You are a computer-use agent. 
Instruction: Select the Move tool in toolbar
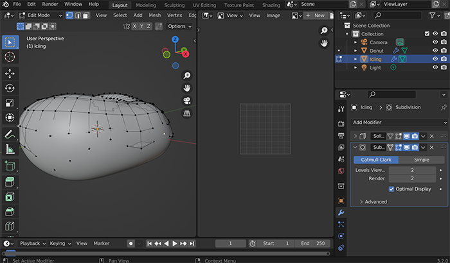click(x=10, y=73)
